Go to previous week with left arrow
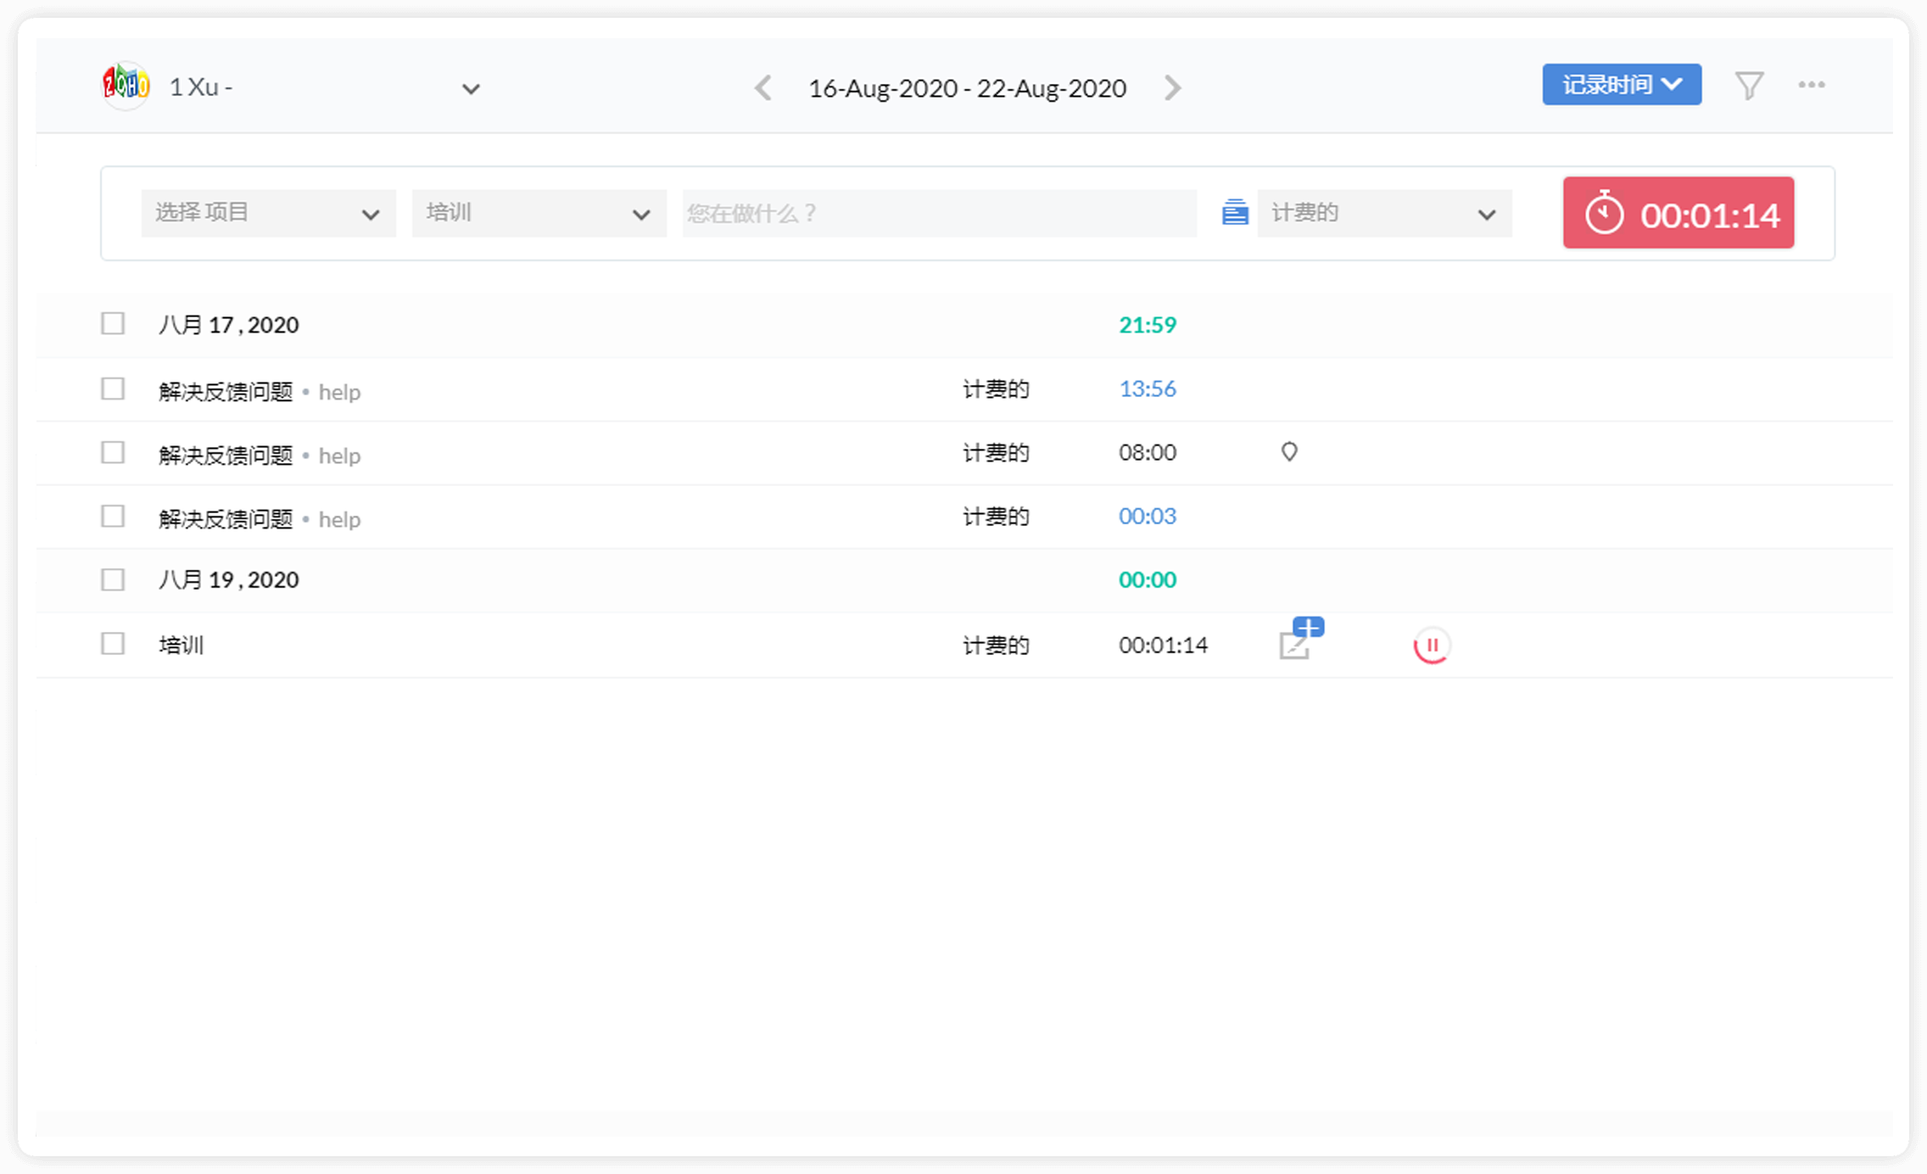Image resolution: width=1927 pixels, height=1174 pixels. [x=763, y=88]
